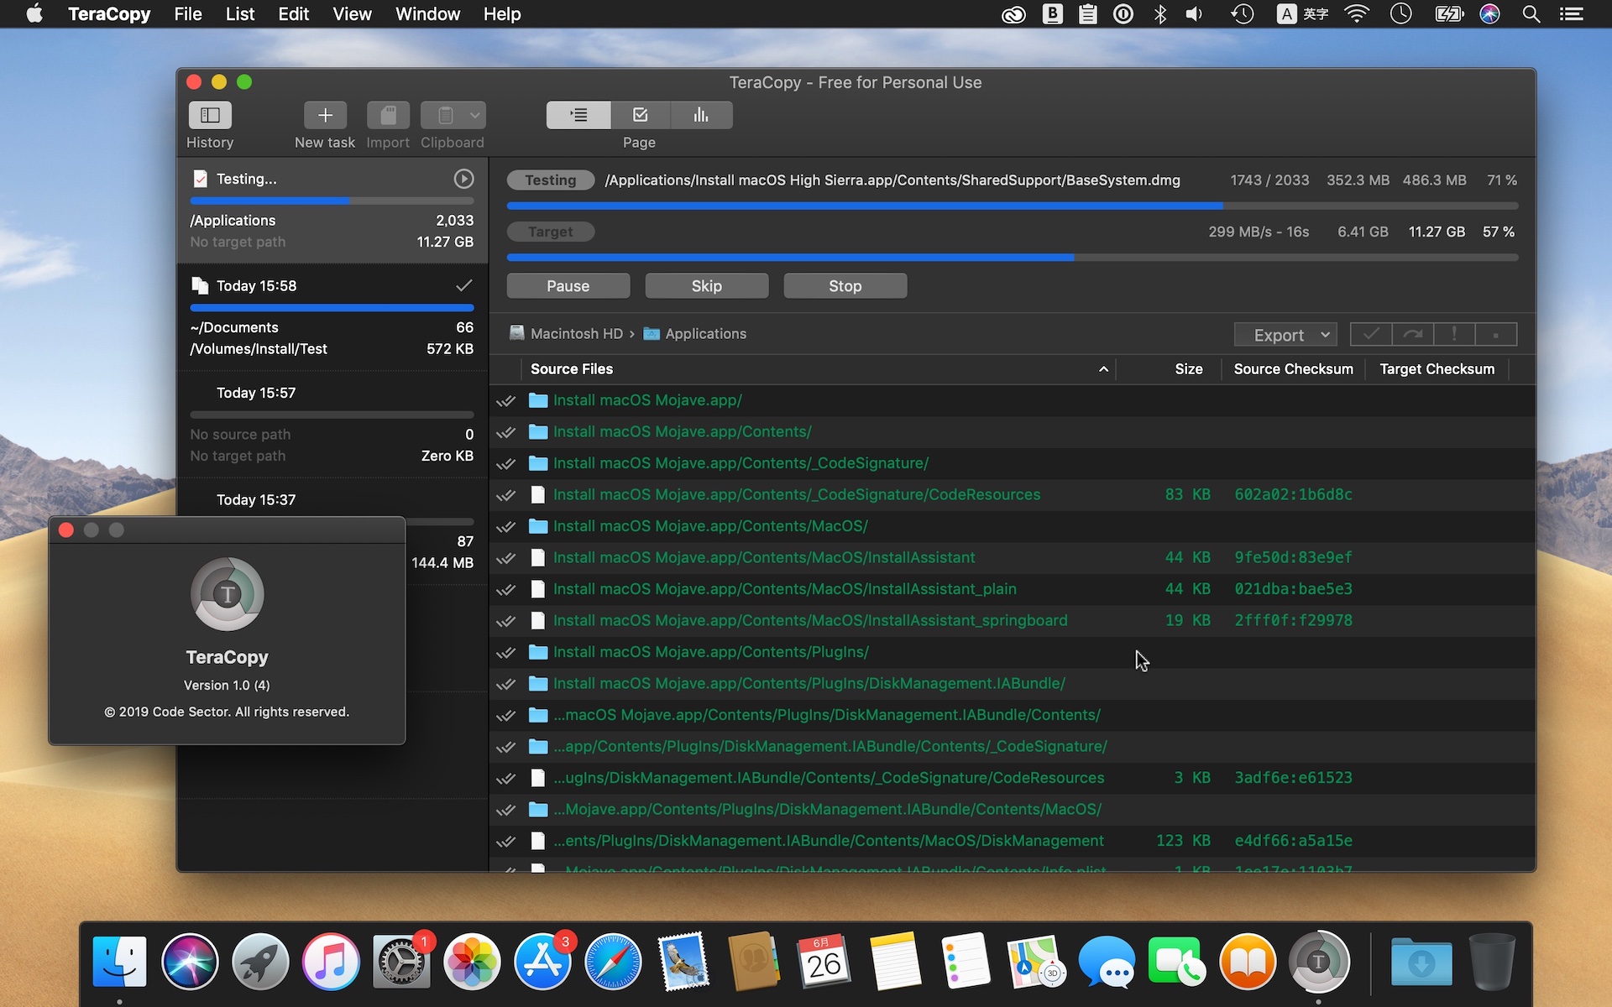The height and width of the screenshot is (1007, 1612).
Task: Select the _CodeSignature/CodeResources 83 KB row
Action: 1013,495
